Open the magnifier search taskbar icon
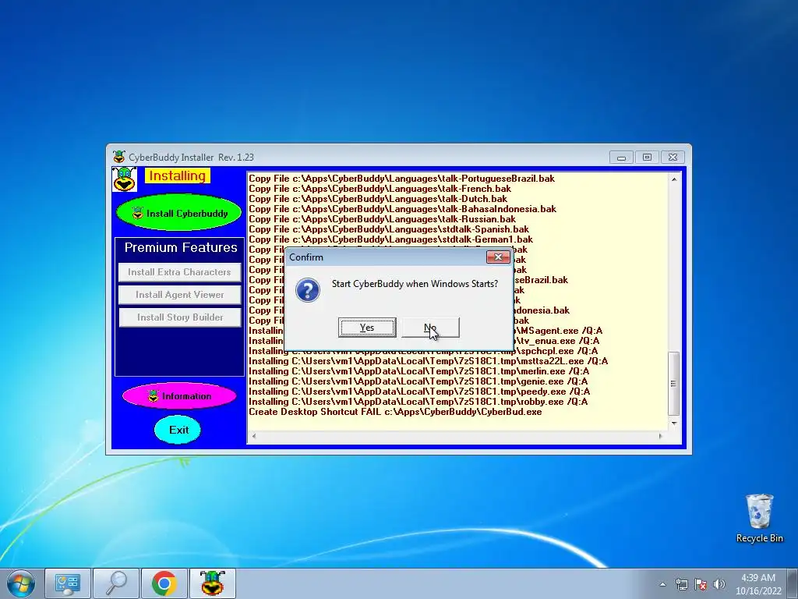Viewport: 798px width, 599px height. point(116,583)
